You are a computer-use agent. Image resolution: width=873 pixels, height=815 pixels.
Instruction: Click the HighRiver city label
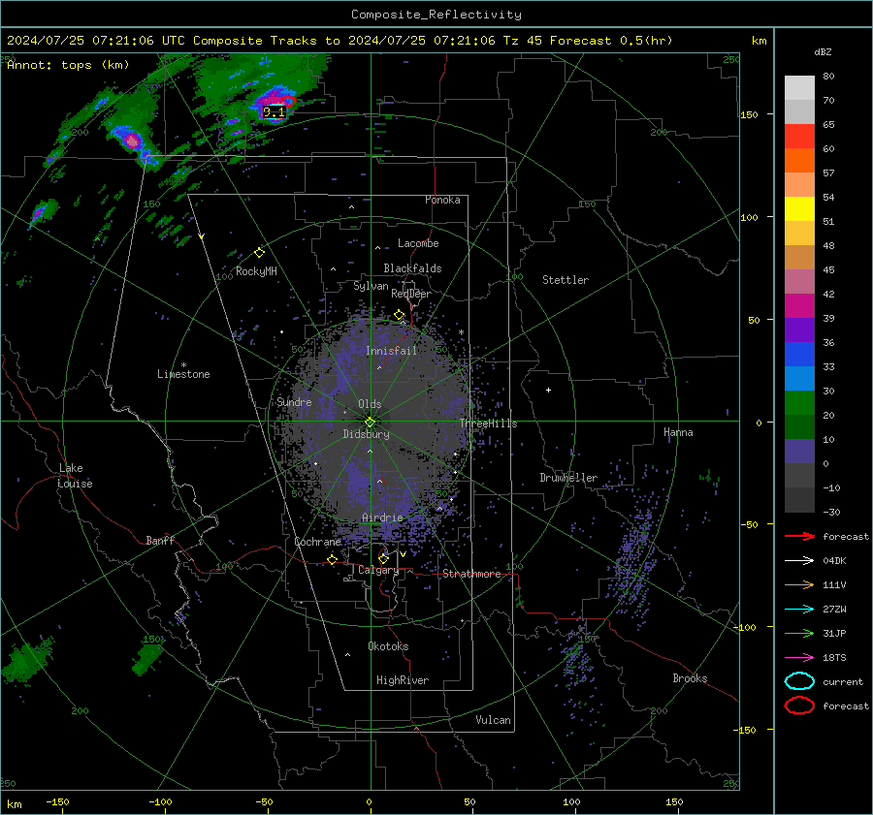coord(403,680)
